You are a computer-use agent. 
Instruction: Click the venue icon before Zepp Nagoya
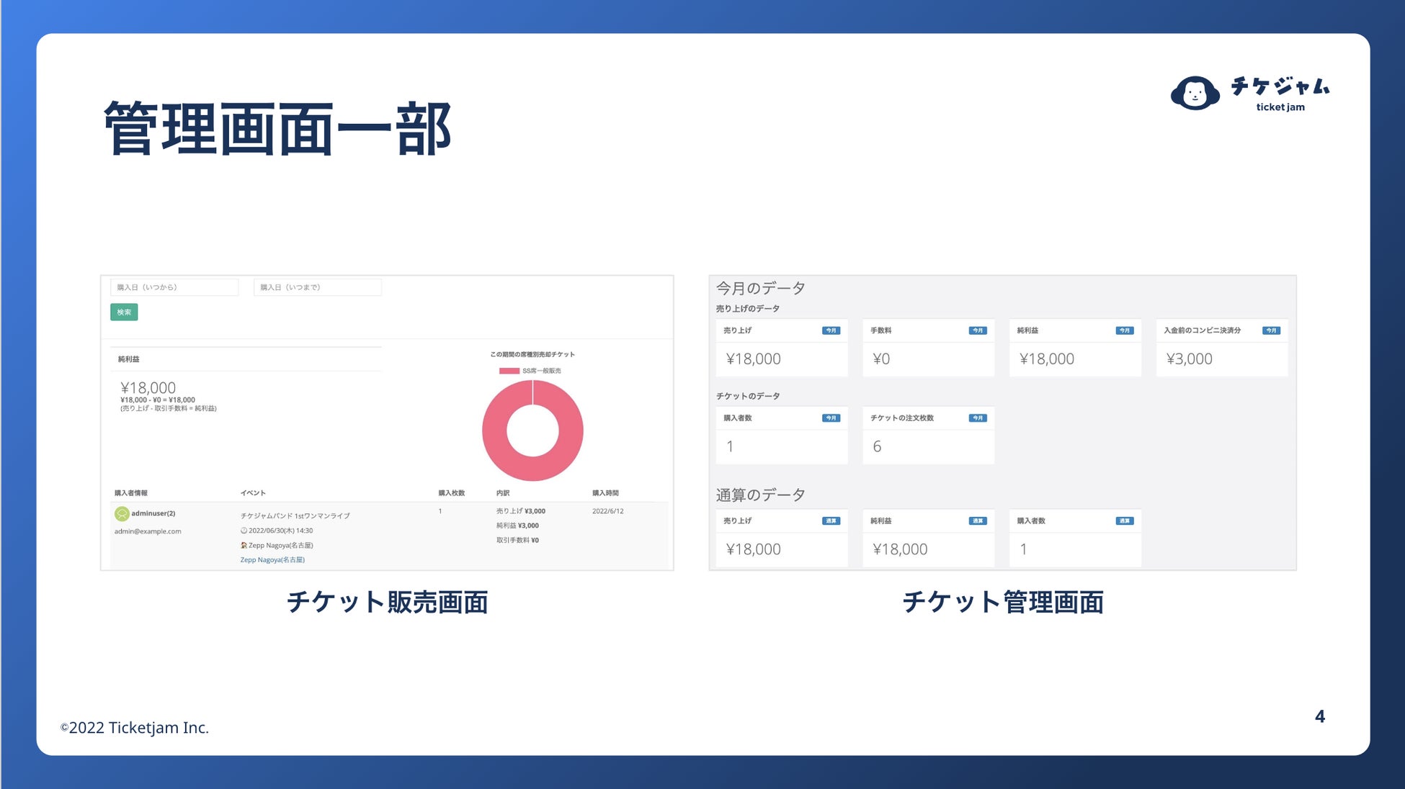244,545
